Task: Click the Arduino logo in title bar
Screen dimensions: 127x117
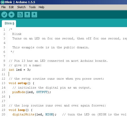Action: tap(2, 2)
